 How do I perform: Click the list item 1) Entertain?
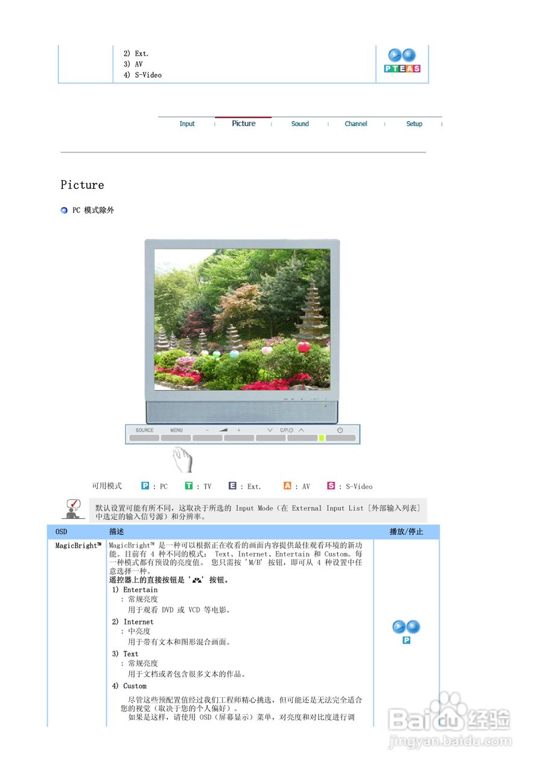(x=135, y=590)
